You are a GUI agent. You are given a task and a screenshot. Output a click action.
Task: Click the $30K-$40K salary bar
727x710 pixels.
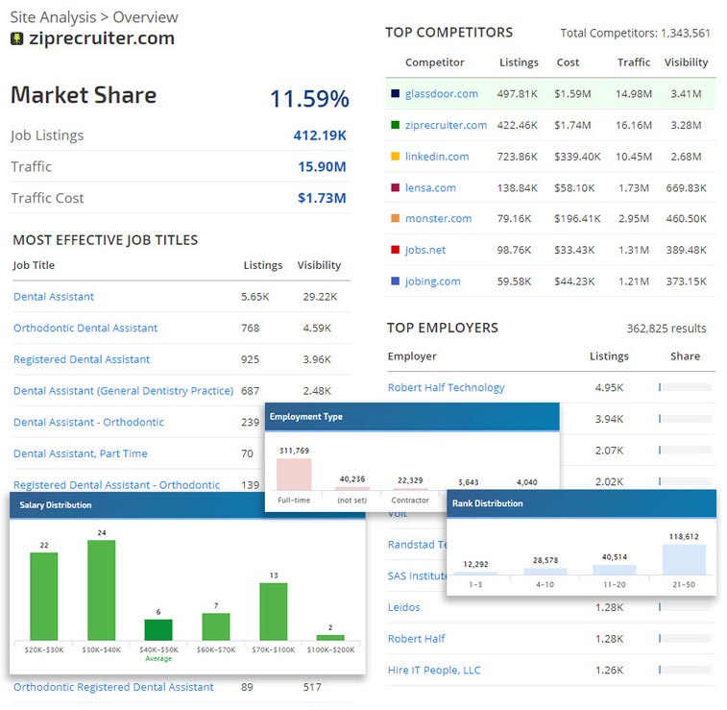101,590
